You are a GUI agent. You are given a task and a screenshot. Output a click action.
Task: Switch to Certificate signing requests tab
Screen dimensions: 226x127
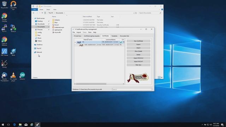point(92,36)
